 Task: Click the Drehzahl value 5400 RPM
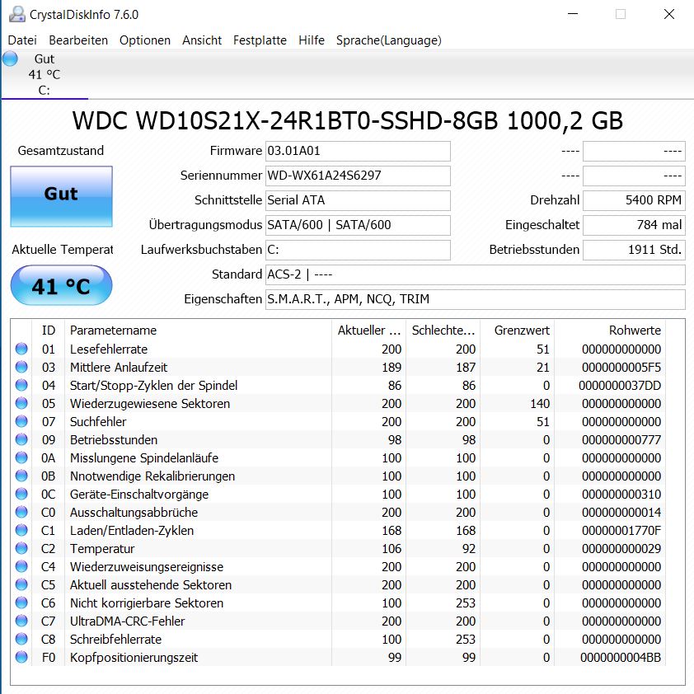(634, 200)
